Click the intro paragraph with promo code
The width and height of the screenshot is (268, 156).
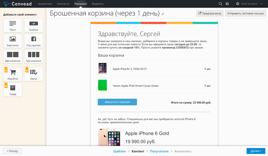(152, 44)
